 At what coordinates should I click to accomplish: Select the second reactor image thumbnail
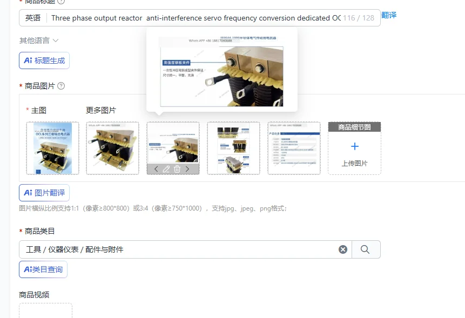(113, 148)
